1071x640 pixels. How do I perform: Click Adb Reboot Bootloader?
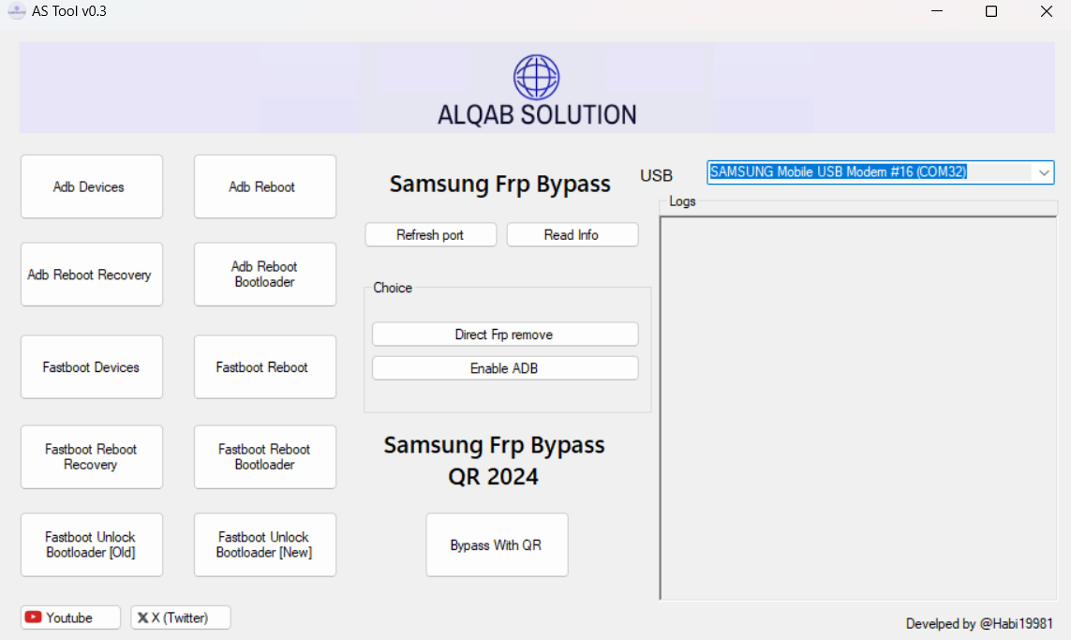(x=264, y=273)
